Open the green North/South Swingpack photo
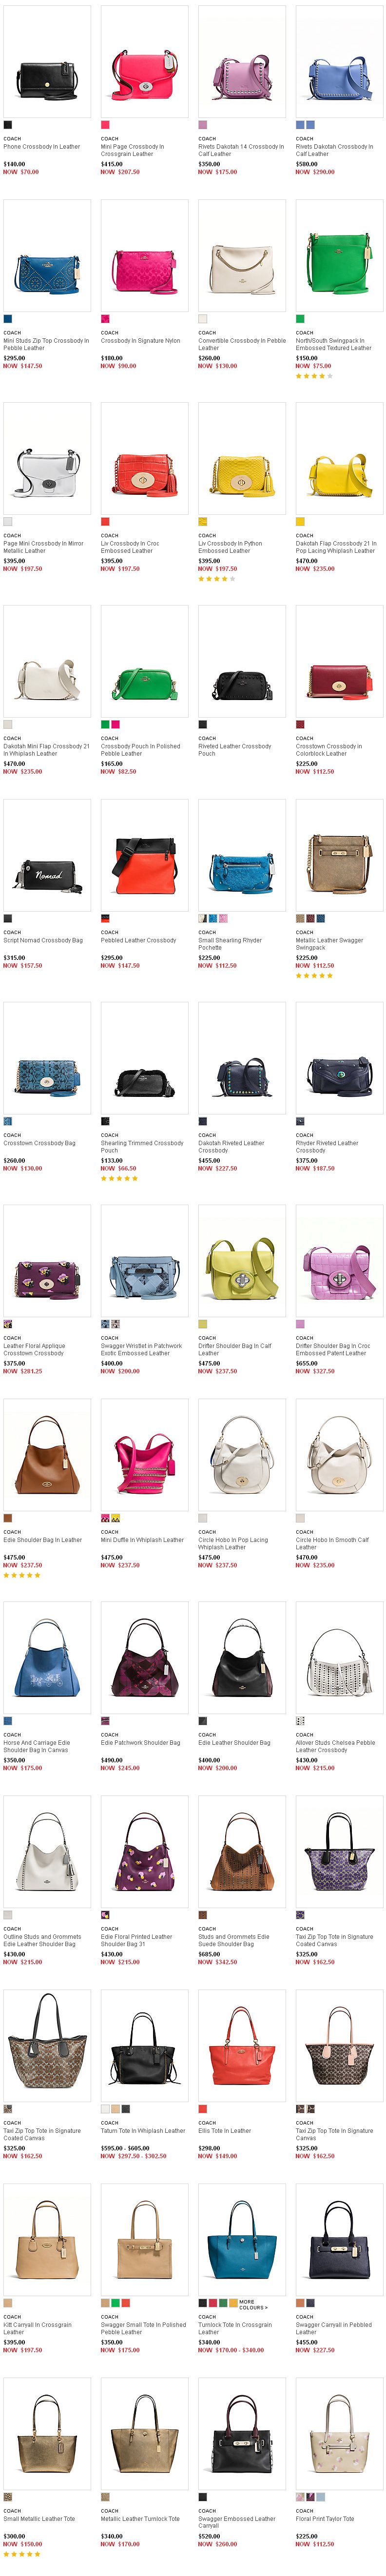 click(x=339, y=256)
